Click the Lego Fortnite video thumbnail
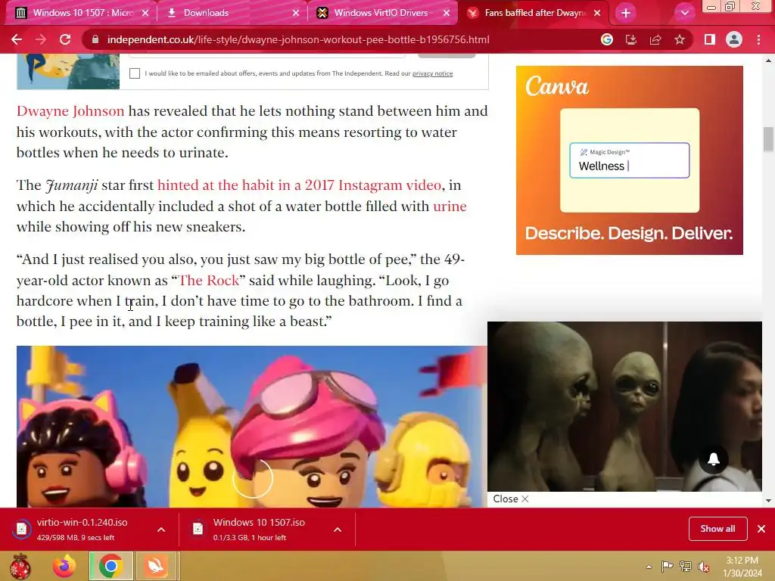This screenshot has height=581, width=775. click(x=252, y=427)
